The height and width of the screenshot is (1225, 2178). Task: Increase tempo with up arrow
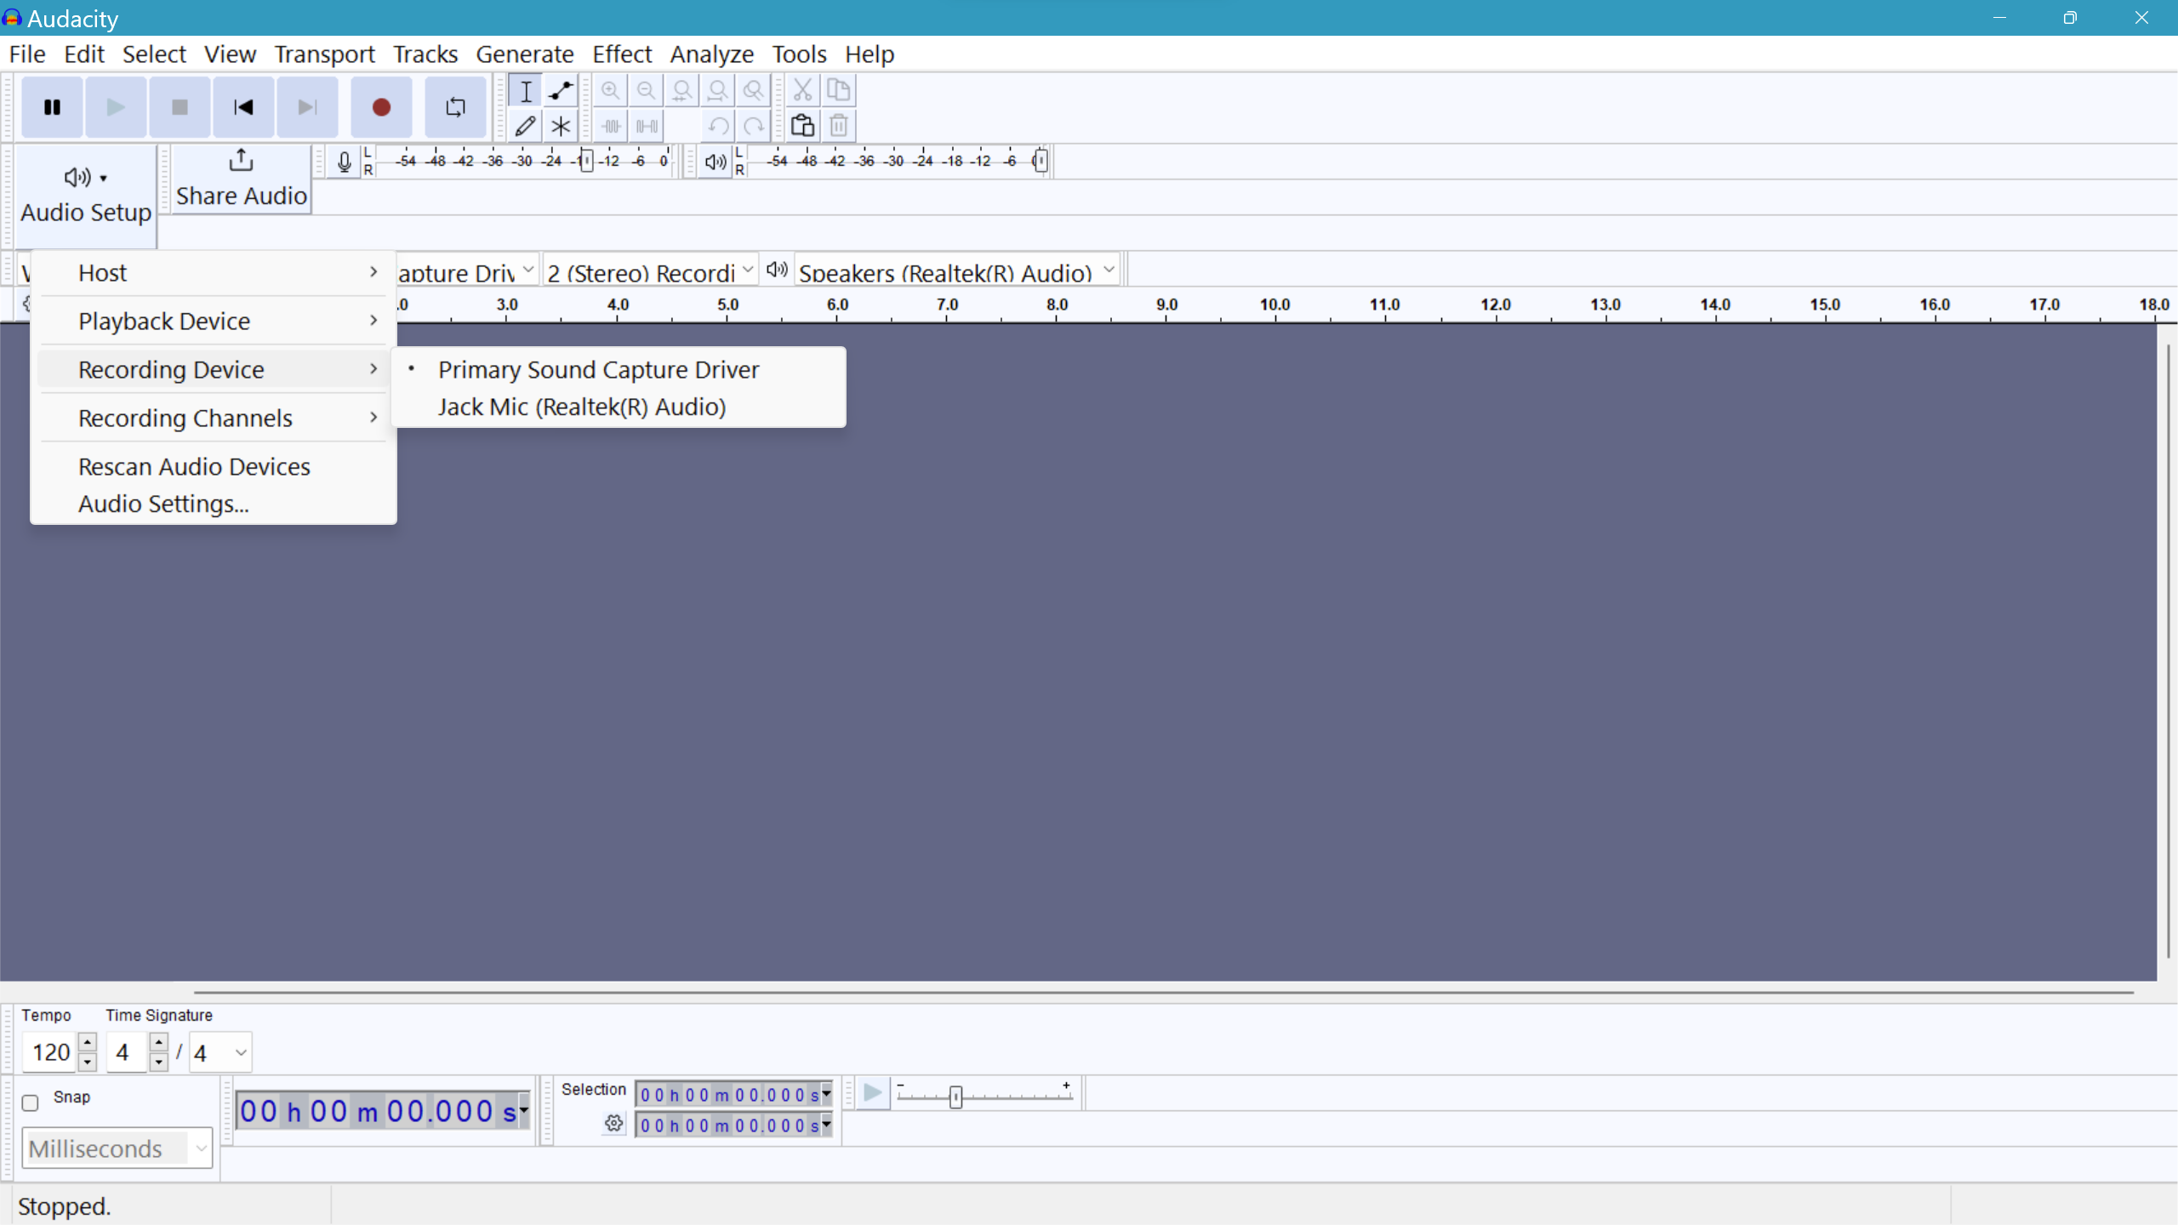coord(88,1042)
